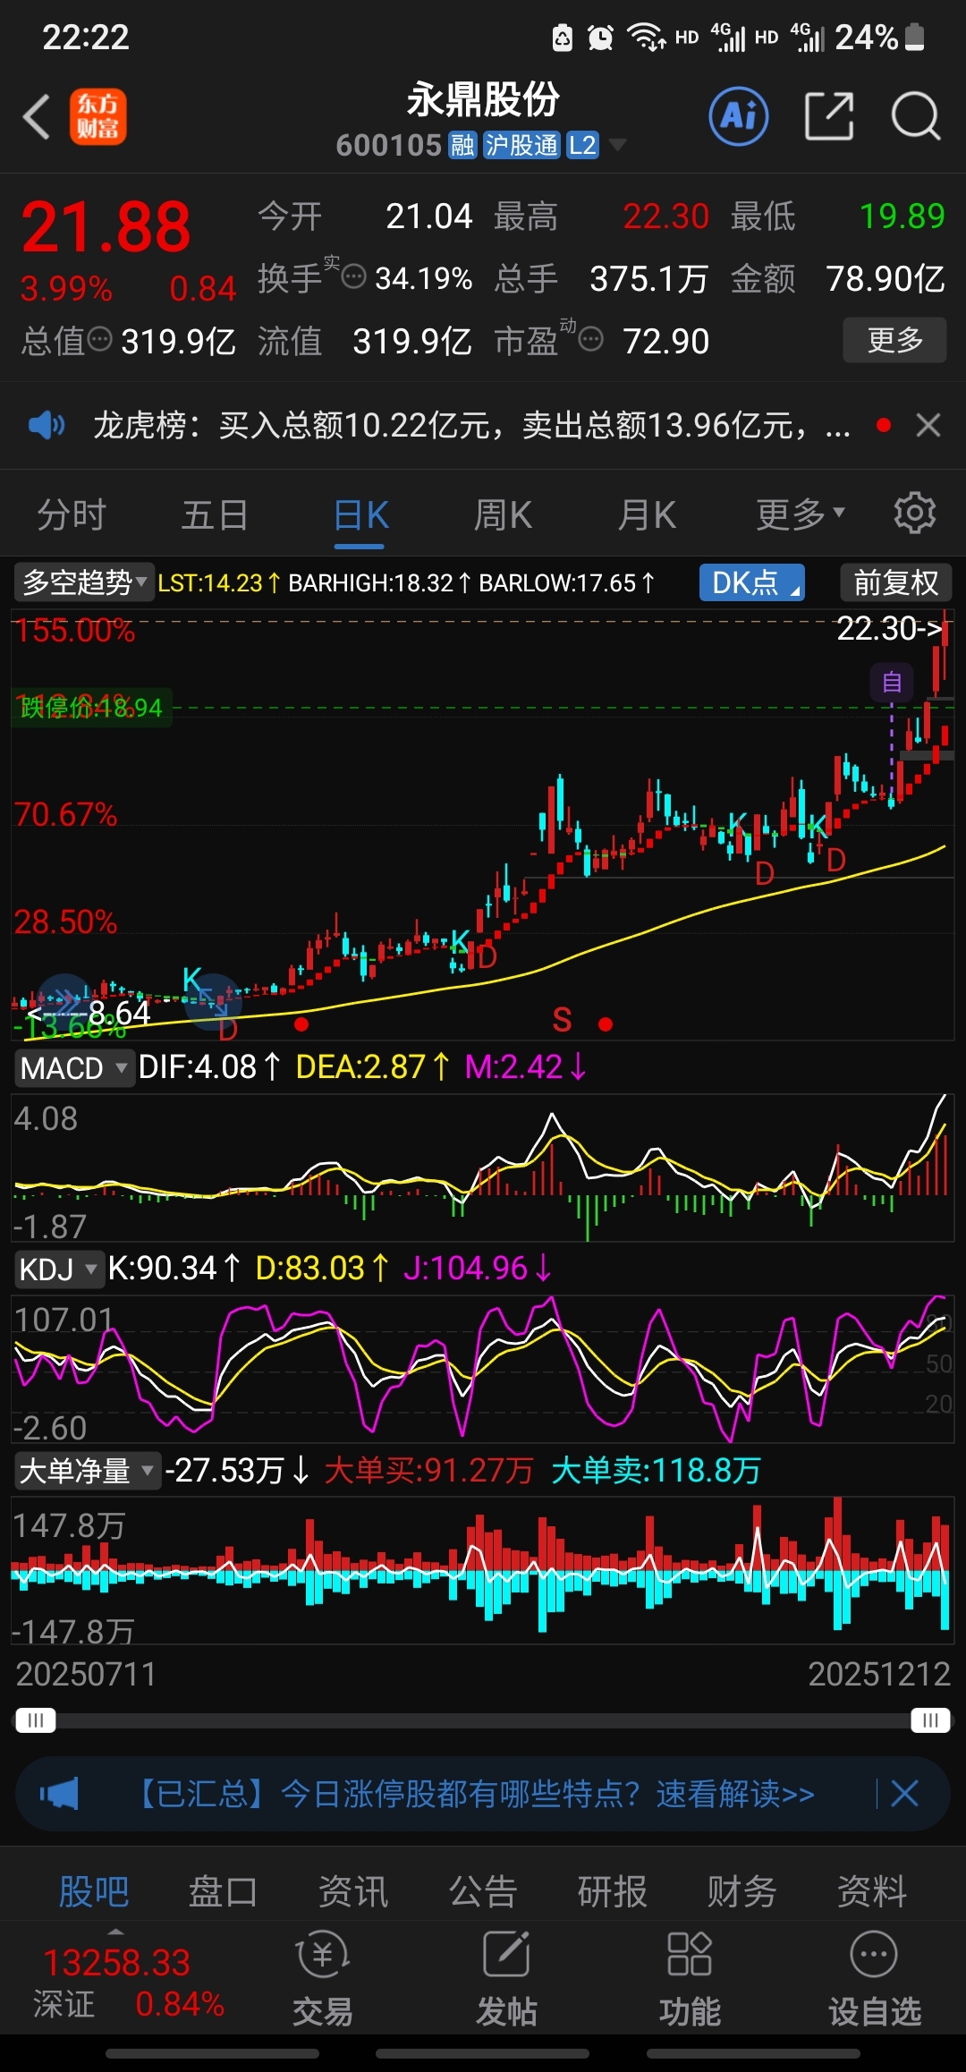
Task: Tap 更多 button for more quote data
Action: click(x=894, y=340)
